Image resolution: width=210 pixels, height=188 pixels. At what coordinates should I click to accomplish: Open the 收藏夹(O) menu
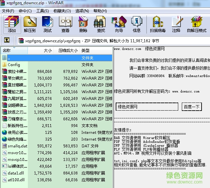62,11
